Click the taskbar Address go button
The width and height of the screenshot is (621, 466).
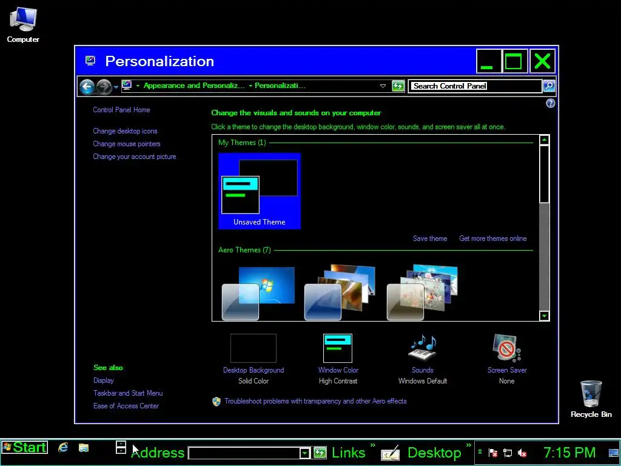pyautogui.click(x=320, y=453)
